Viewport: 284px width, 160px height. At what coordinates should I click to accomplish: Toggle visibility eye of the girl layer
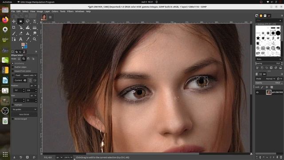coord(257,92)
